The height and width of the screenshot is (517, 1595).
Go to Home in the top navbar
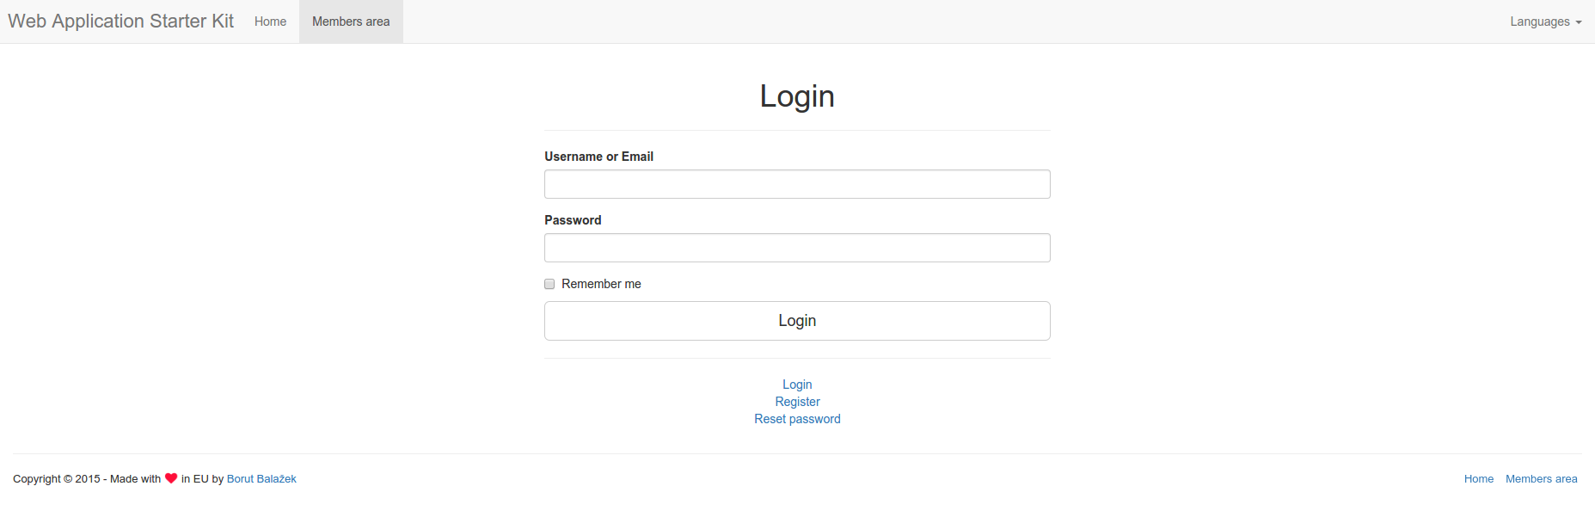pos(270,22)
